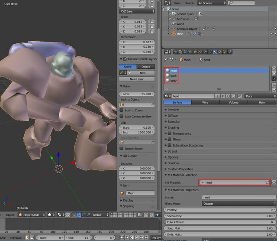Open the Object properties tab
The width and height of the screenshot is (277, 241).
195,52
